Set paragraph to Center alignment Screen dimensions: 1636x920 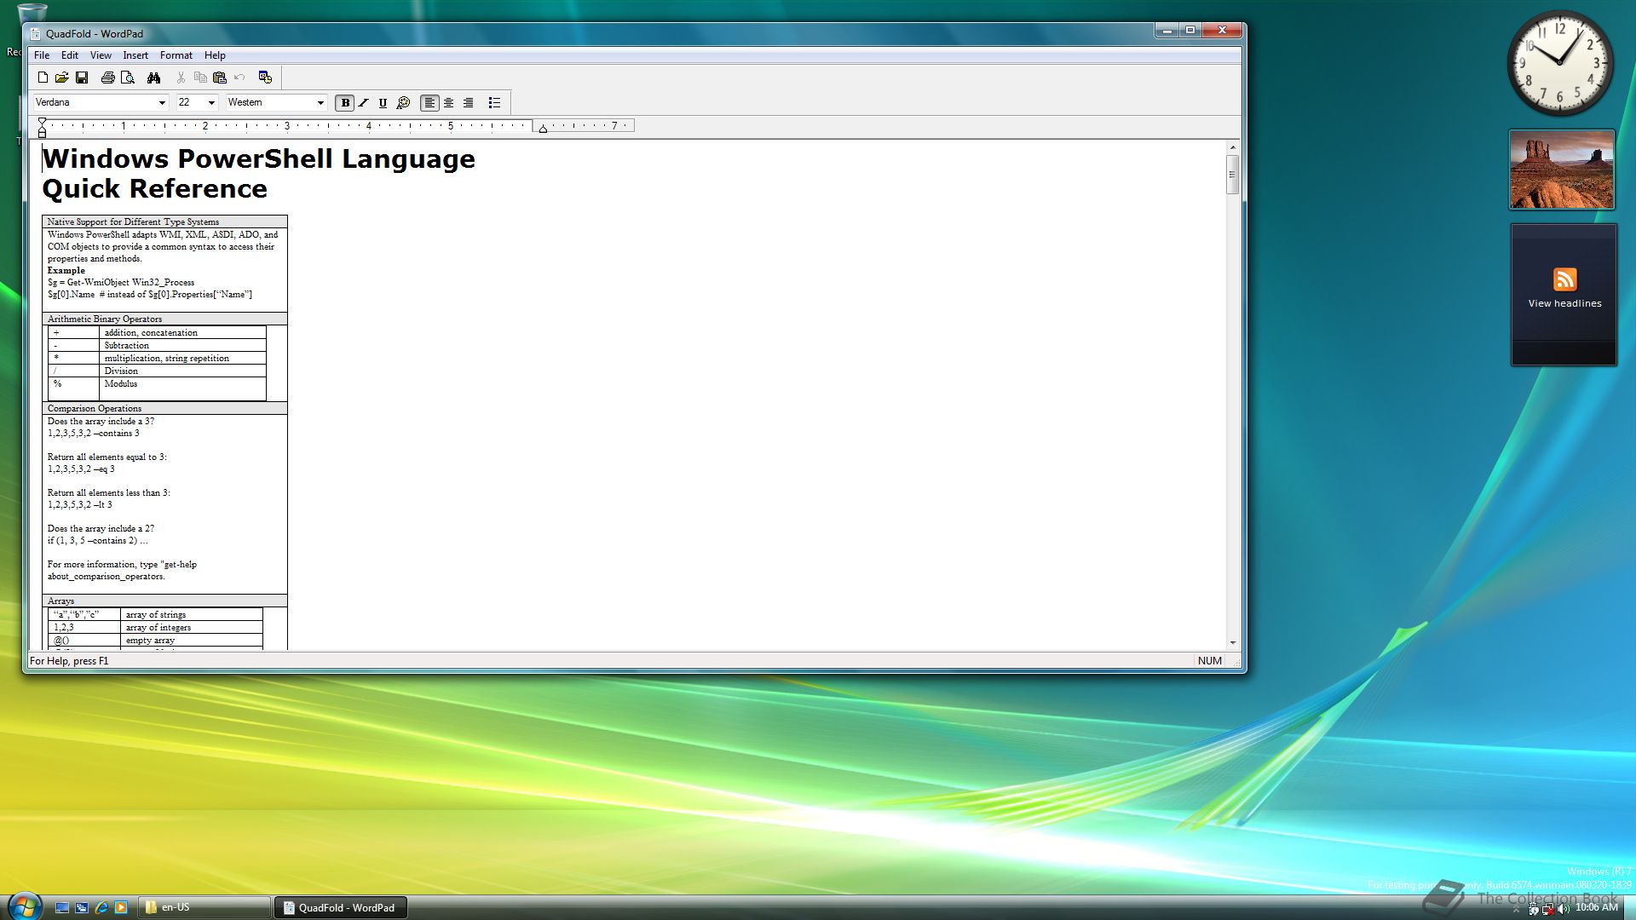tap(449, 103)
